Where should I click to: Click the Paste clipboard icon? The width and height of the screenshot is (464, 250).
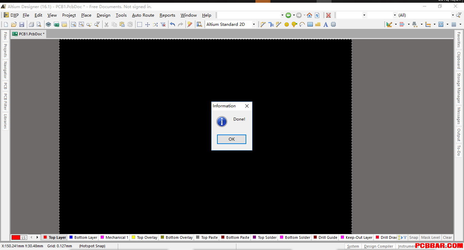122,24
